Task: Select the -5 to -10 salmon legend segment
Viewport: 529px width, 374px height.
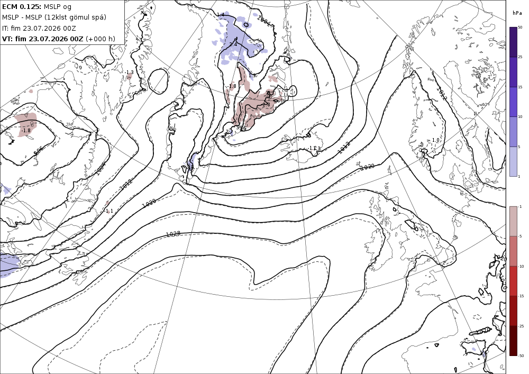Action: (x=513, y=251)
